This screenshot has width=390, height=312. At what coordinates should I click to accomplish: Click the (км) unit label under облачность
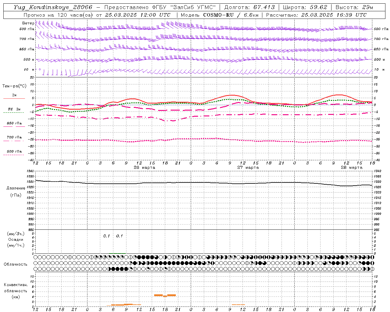coord(16,297)
